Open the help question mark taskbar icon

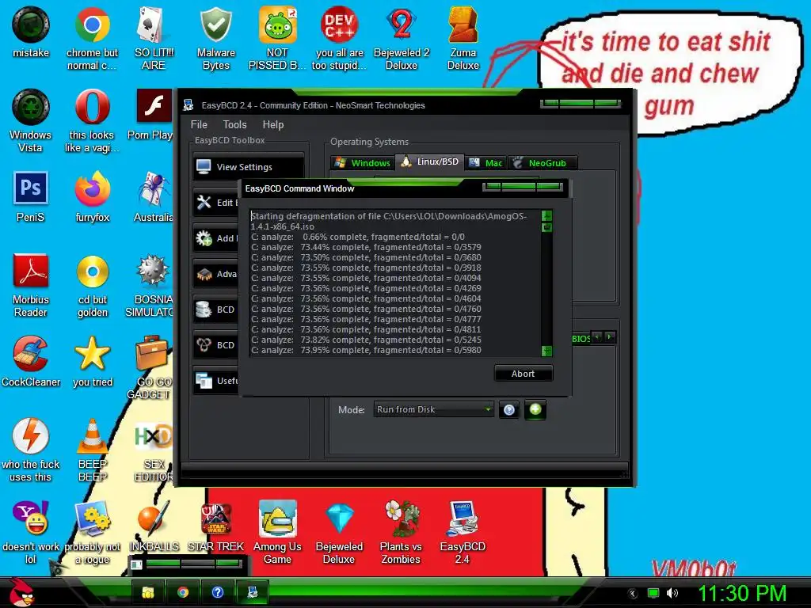pos(218,592)
